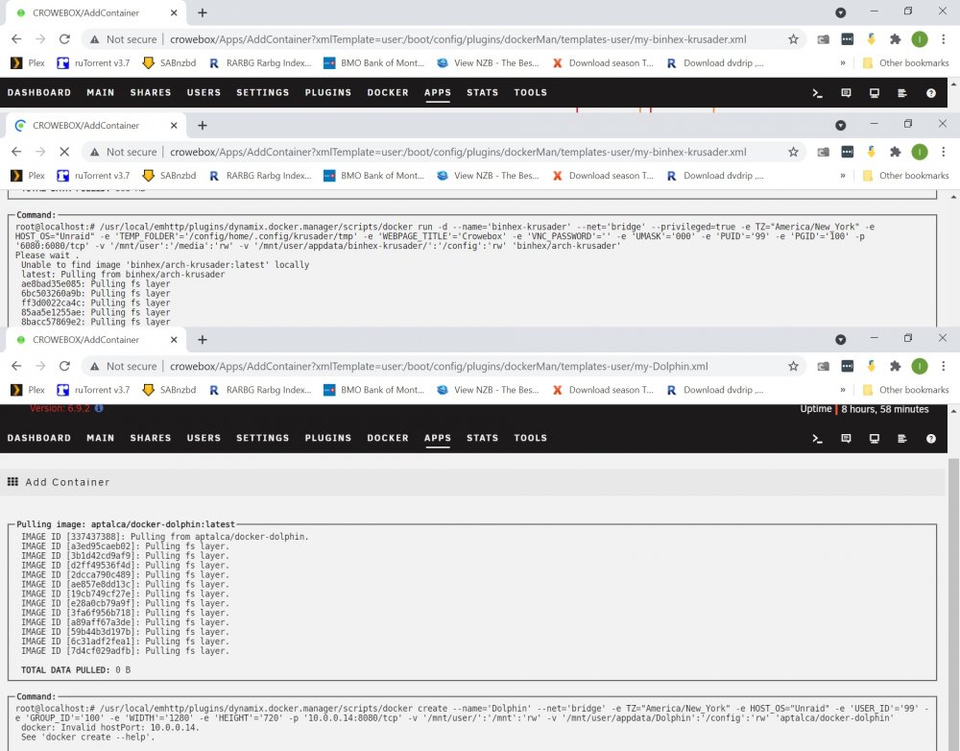The width and height of the screenshot is (960, 751).
Task: Go back in the top browser window
Action: pos(16,39)
